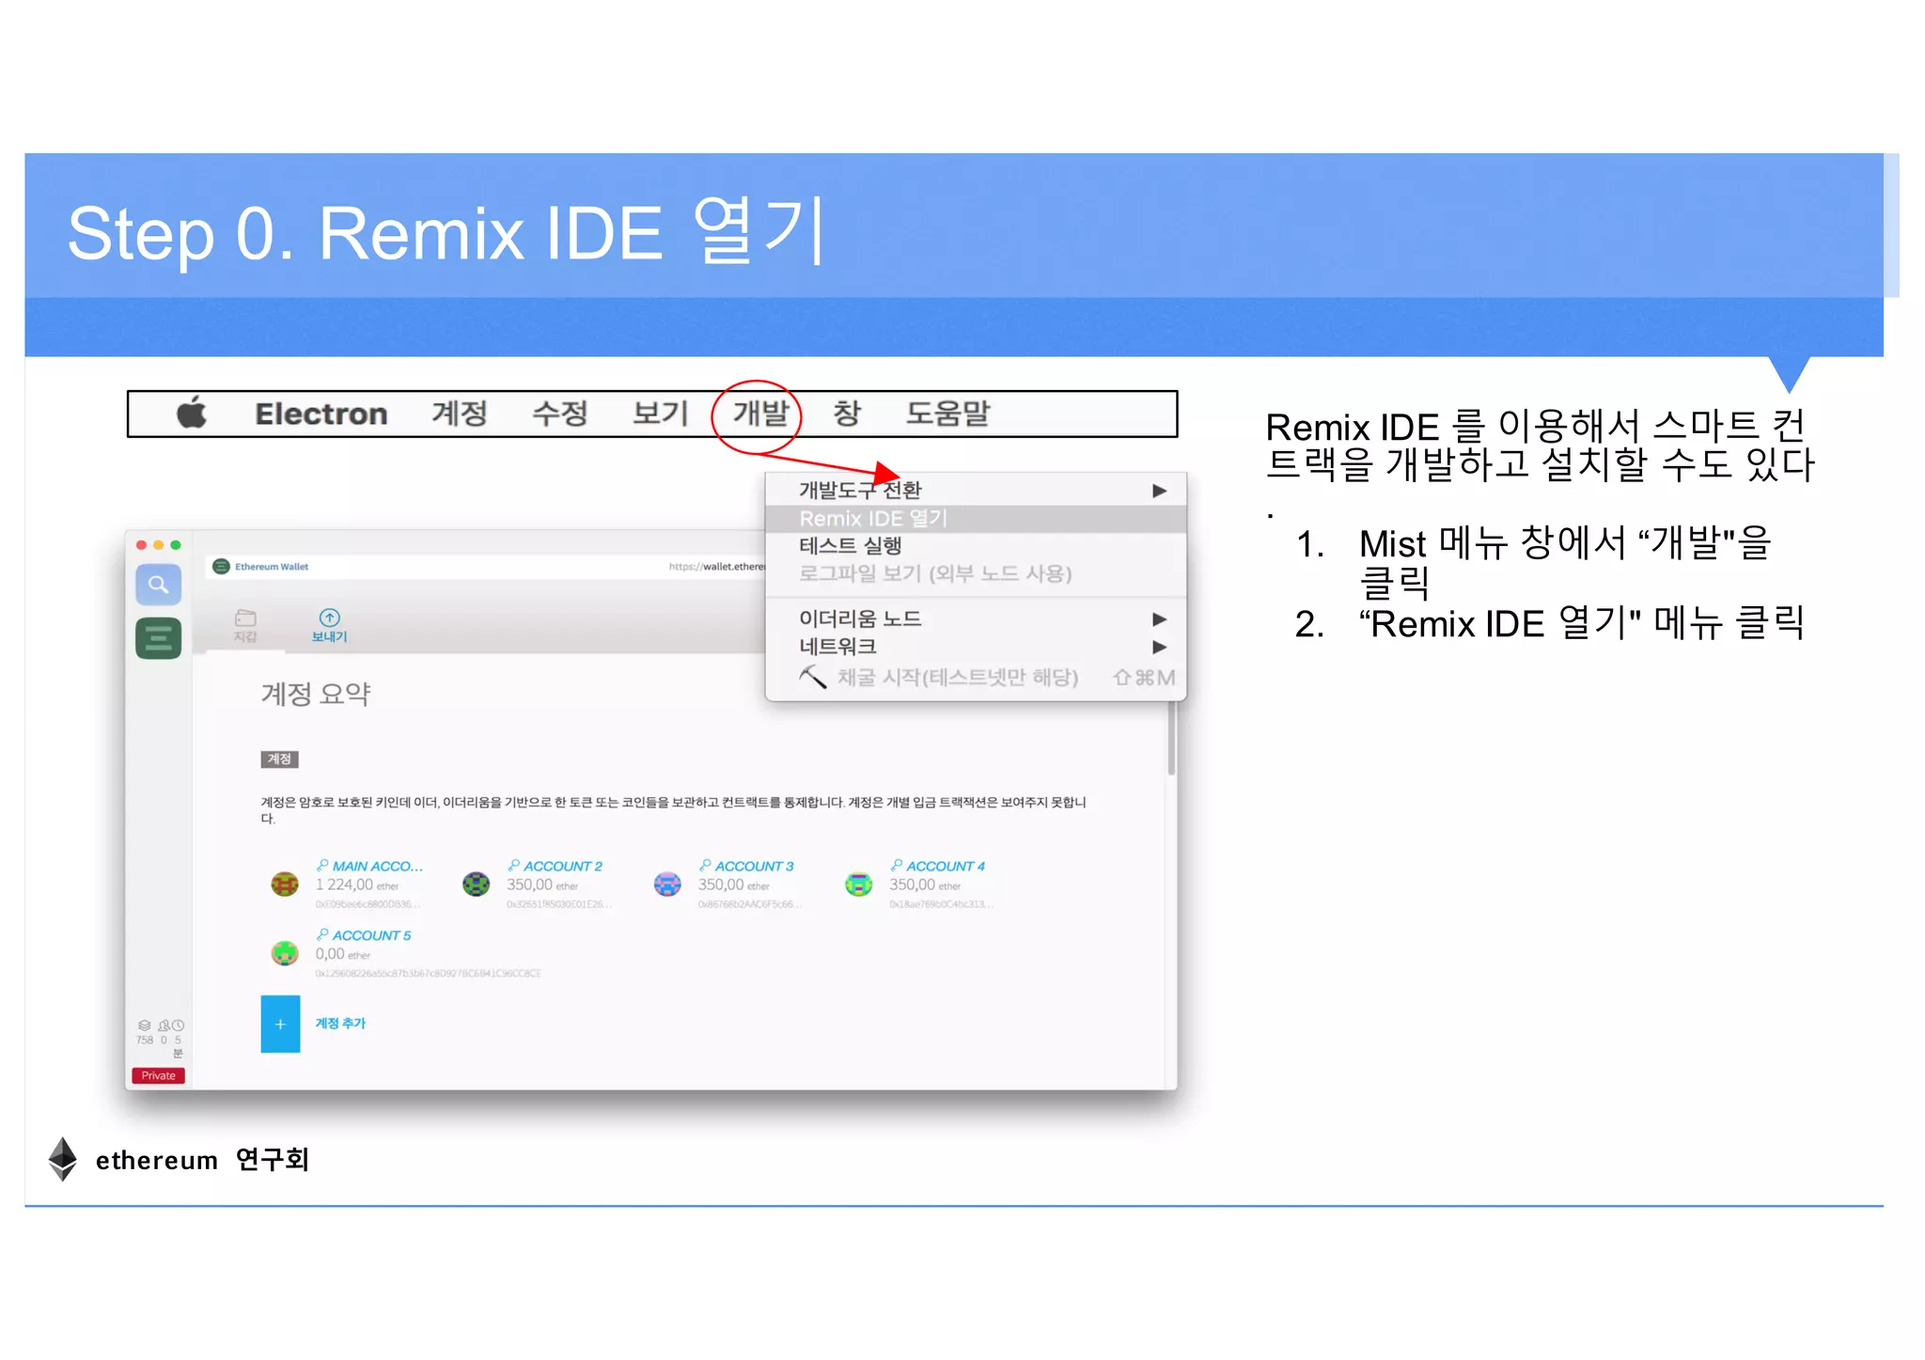Open the green wallet sidebar icon
This screenshot has width=1925, height=1360.
pos(158,638)
